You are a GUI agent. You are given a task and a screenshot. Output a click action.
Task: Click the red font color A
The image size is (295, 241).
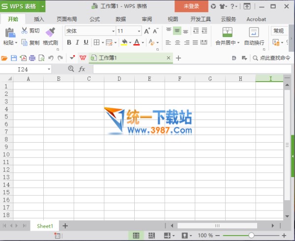coord(137,42)
